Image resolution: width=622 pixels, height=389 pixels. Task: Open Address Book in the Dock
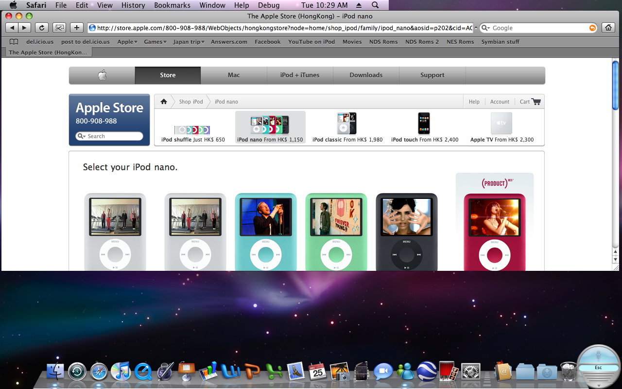coord(503,371)
